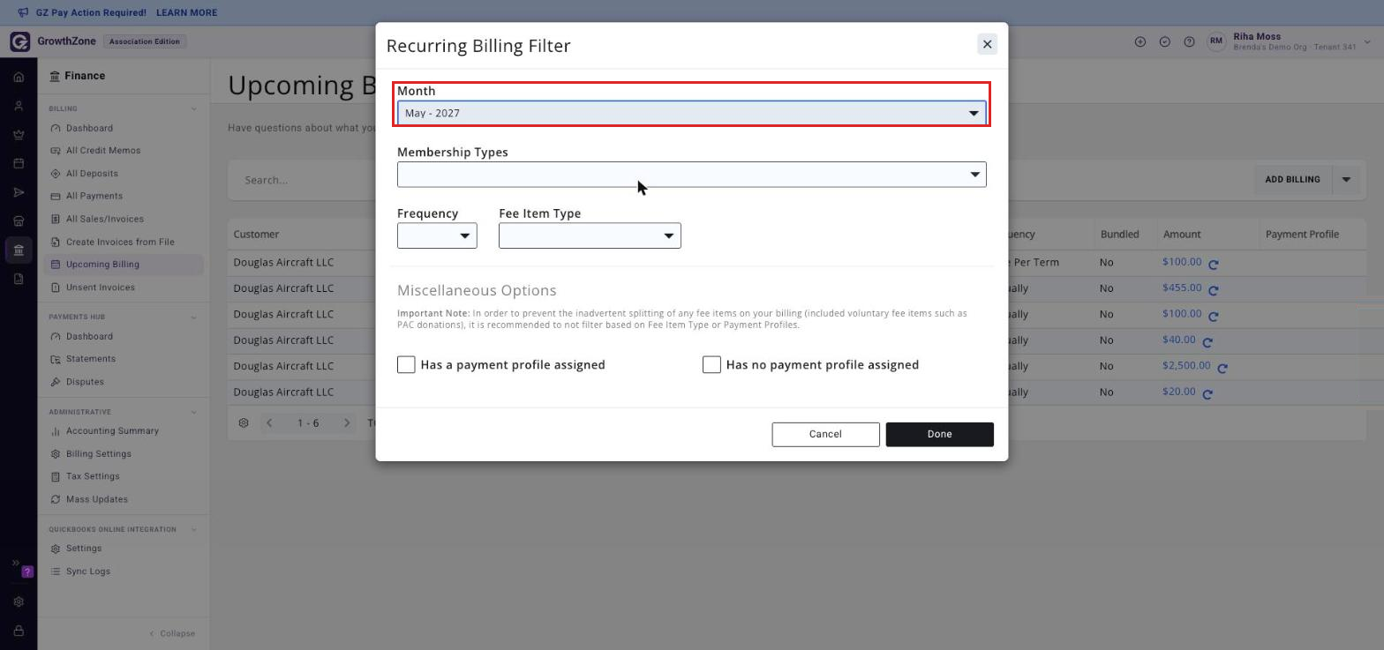Open Accounting Summary in sidebar
1384x650 pixels.
coord(112,431)
